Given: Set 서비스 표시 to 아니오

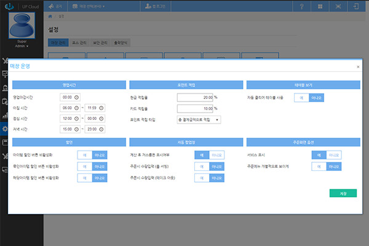Looking at the screenshot, I should [x=334, y=155].
